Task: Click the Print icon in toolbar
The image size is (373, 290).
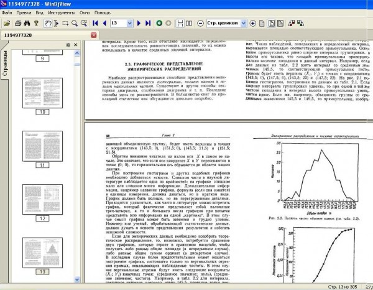Action: [x=18, y=23]
